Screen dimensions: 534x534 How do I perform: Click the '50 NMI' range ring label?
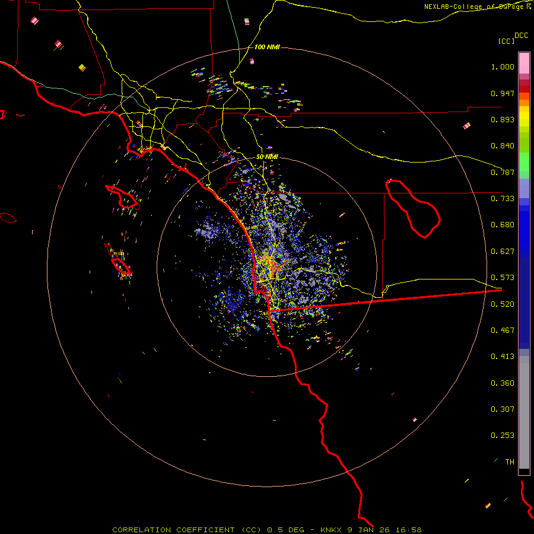[267, 157]
